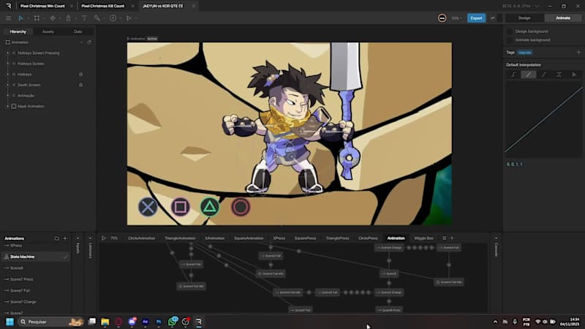This screenshot has height=329, width=585.
Task: Switch to the Design mode tab
Action: [x=524, y=18]
